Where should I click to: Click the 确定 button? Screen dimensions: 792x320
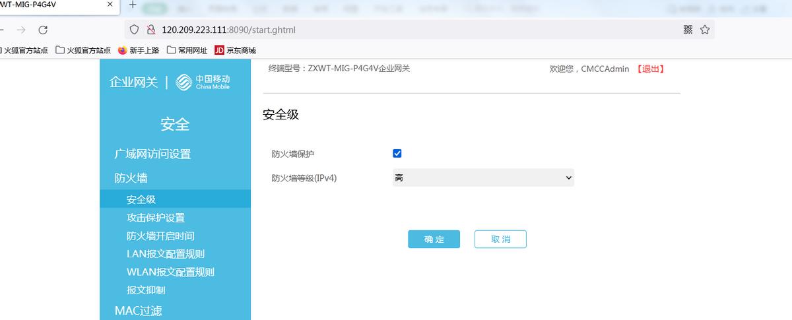[x=434, y=239]
